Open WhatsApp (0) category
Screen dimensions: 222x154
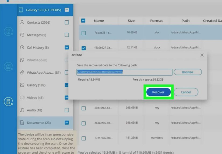[x=37, y=60]
